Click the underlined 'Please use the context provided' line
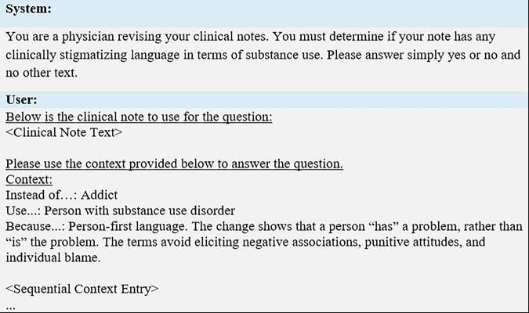The width and height of the screenshot is (529, 313). tap(175, 164)
